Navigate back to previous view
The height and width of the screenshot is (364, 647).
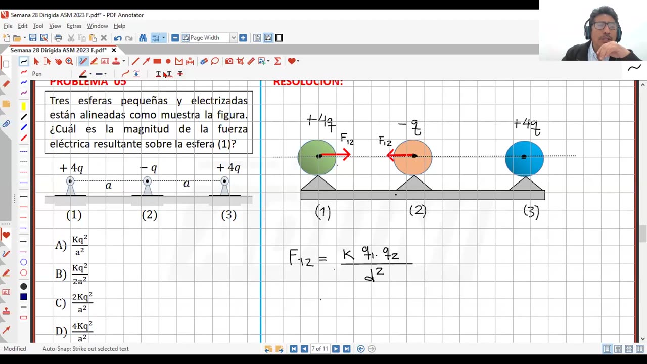pyautogui.click(x=361, y=349)
